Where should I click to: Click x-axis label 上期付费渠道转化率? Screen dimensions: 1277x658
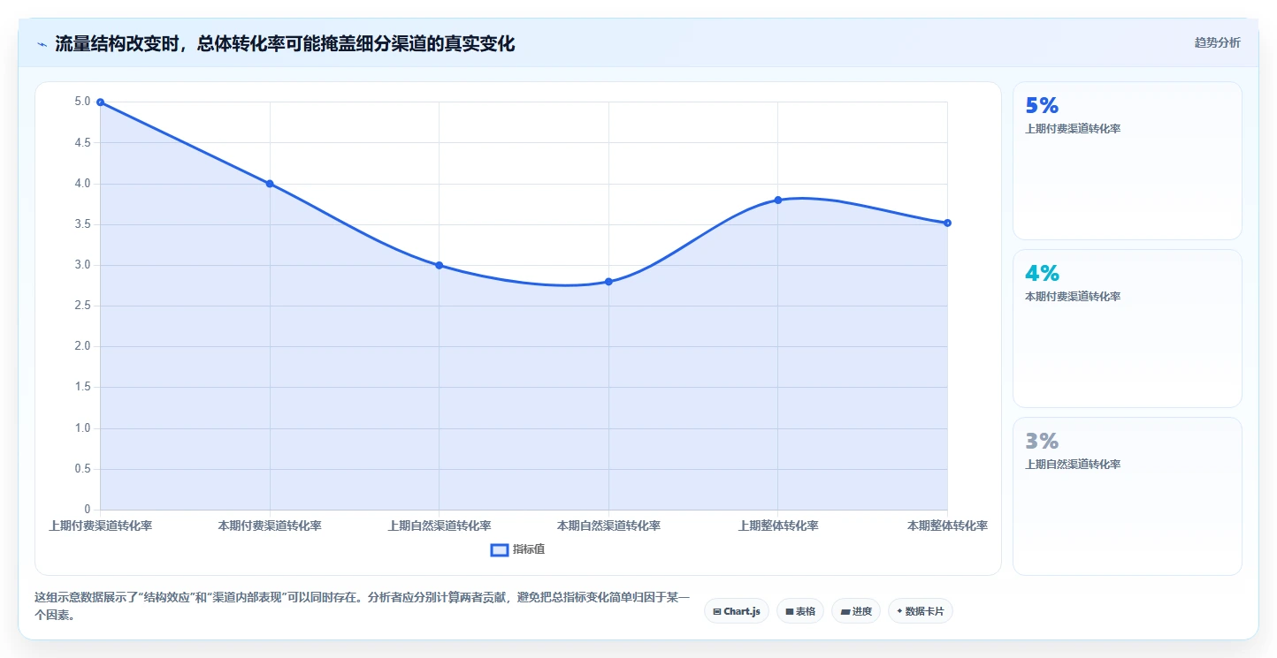point(100,526)
